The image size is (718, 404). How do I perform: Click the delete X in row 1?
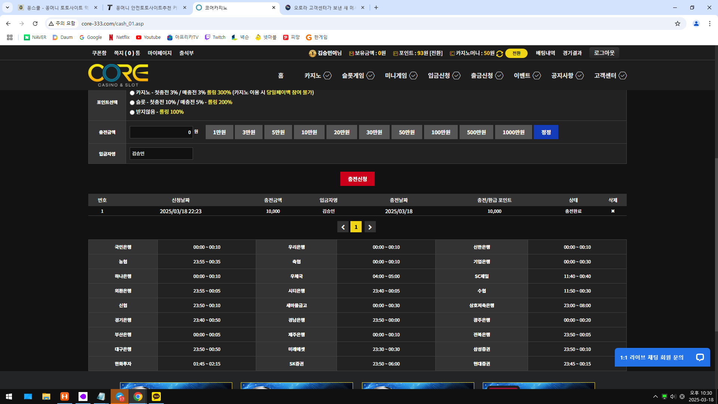613,211
